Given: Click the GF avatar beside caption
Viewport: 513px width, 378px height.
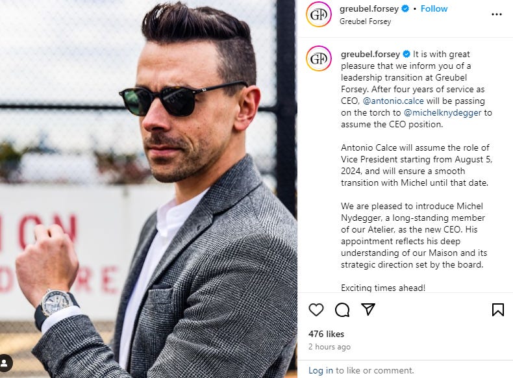Looking at the screenshot, I should [x=319, y=58].
